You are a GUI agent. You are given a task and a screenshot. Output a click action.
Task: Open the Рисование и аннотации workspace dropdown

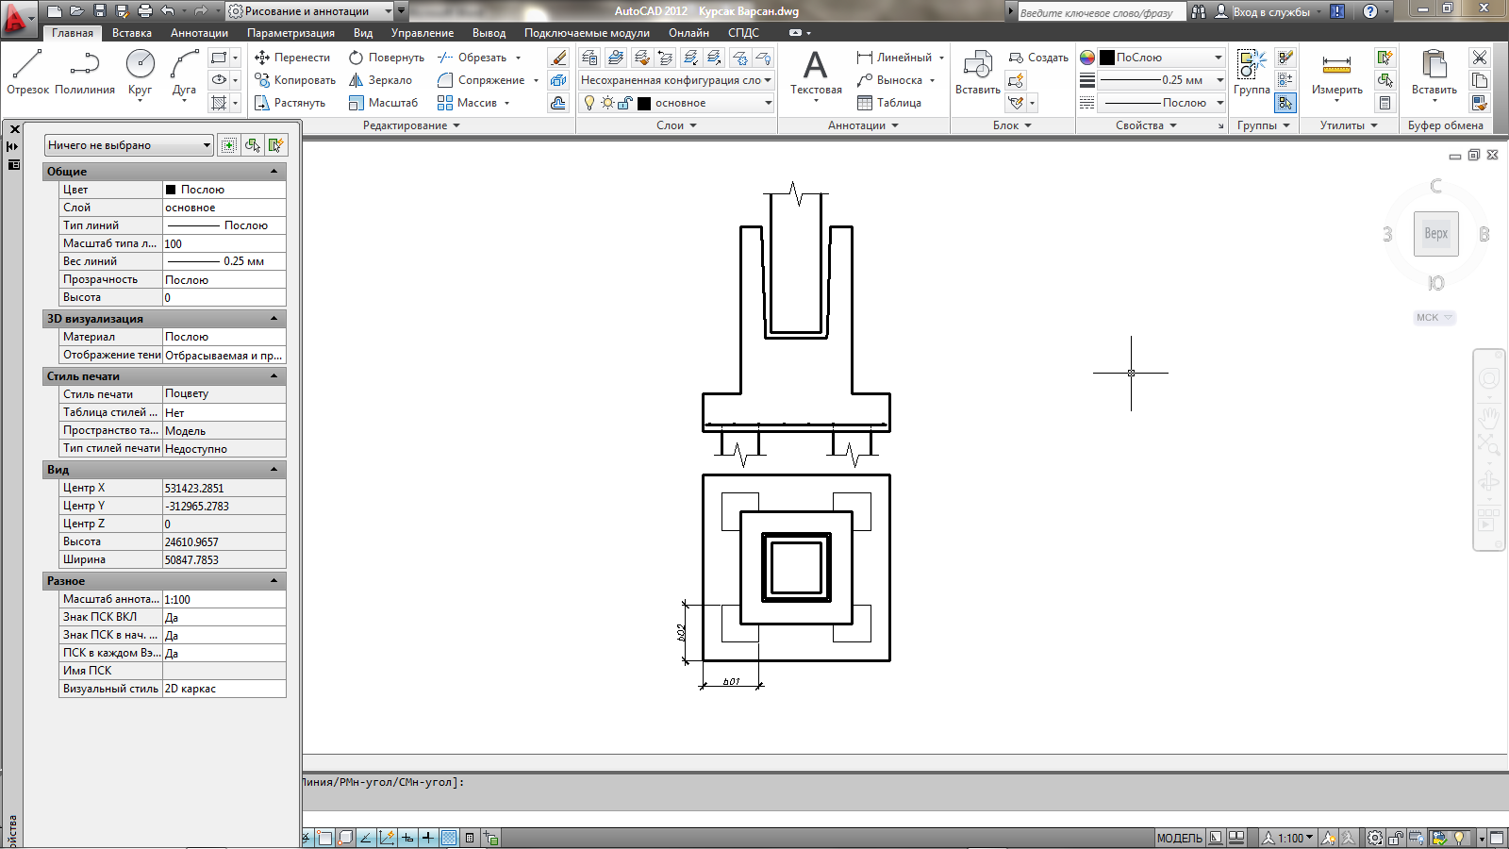coord(311,11)
